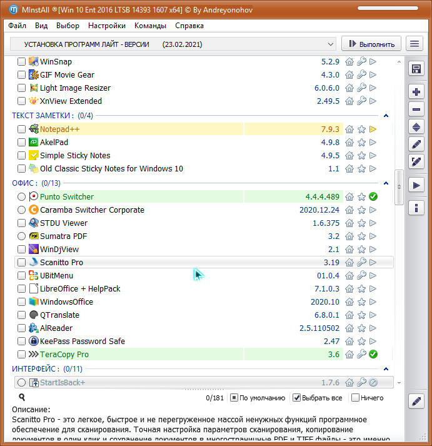Check the Notepad++ checkbox
Image resolution: width=432 pixels, height=446 pixels.
tap(21, 129)
